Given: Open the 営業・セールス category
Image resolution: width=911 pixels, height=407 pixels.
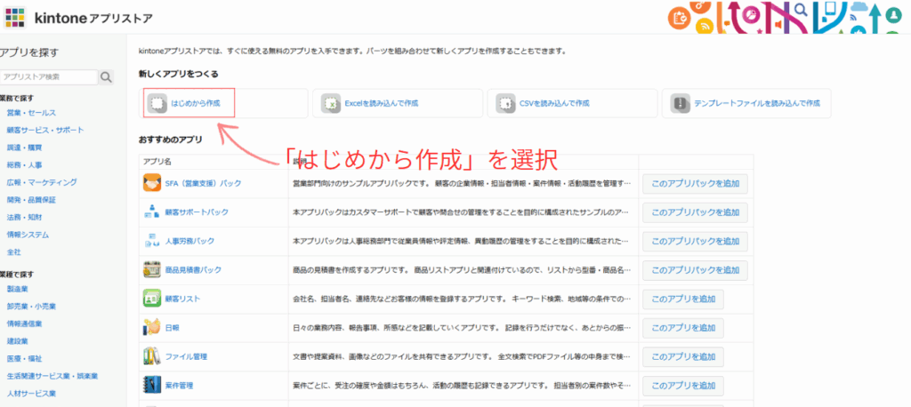Looking at the screenshot, I should tap(31, 113).
